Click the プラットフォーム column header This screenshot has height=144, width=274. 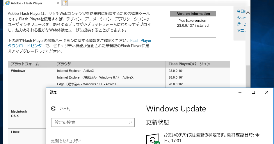click(x=31, y=64)
